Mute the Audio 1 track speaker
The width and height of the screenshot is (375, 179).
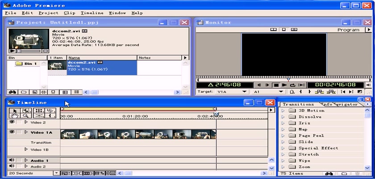(x=11, y=160)
